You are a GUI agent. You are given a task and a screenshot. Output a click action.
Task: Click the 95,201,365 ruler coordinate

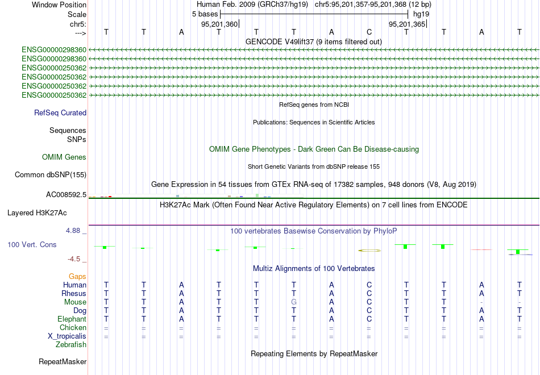coord(407,24)
